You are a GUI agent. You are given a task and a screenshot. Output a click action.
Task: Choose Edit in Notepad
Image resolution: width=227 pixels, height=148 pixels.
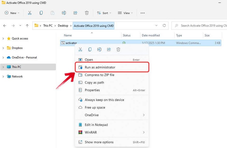pyautogui.click(x=112, y=125)
